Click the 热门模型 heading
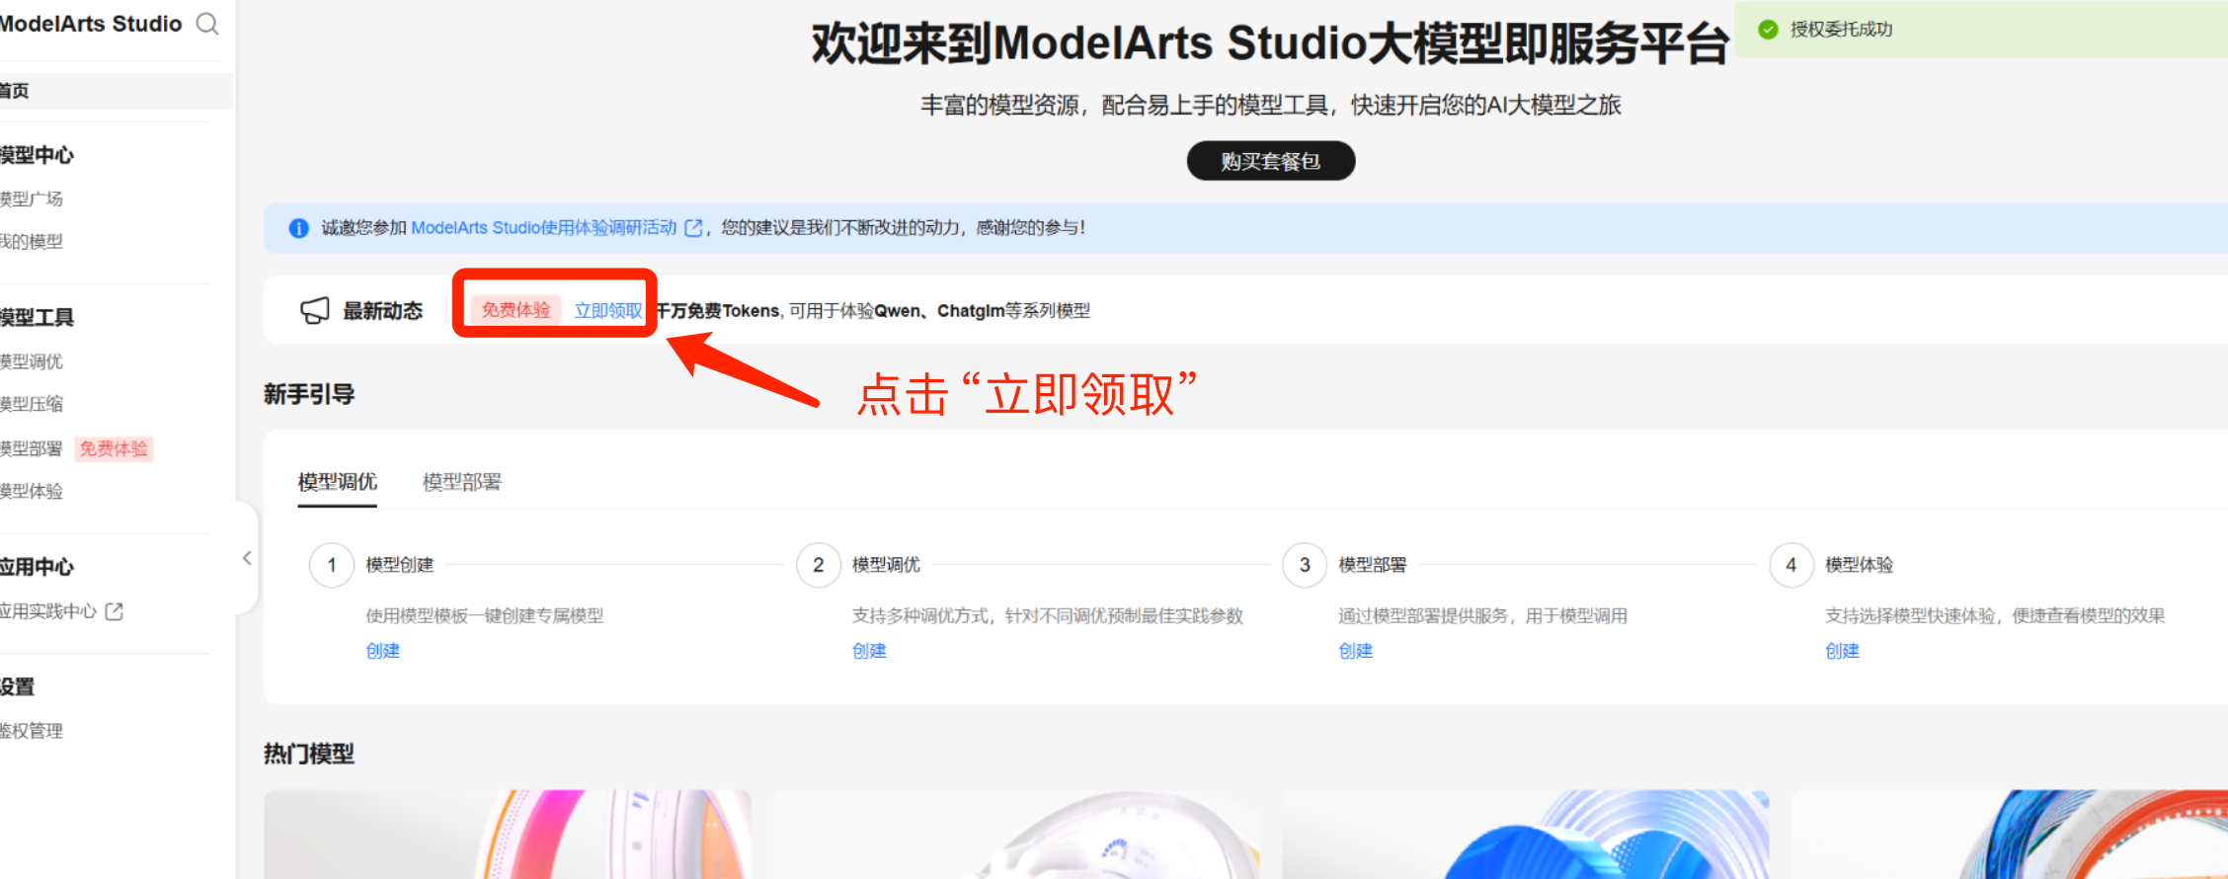The image size is (2228, 879). (x=309, y=754)
